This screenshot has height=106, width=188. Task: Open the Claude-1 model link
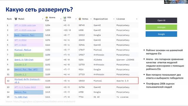19,55
